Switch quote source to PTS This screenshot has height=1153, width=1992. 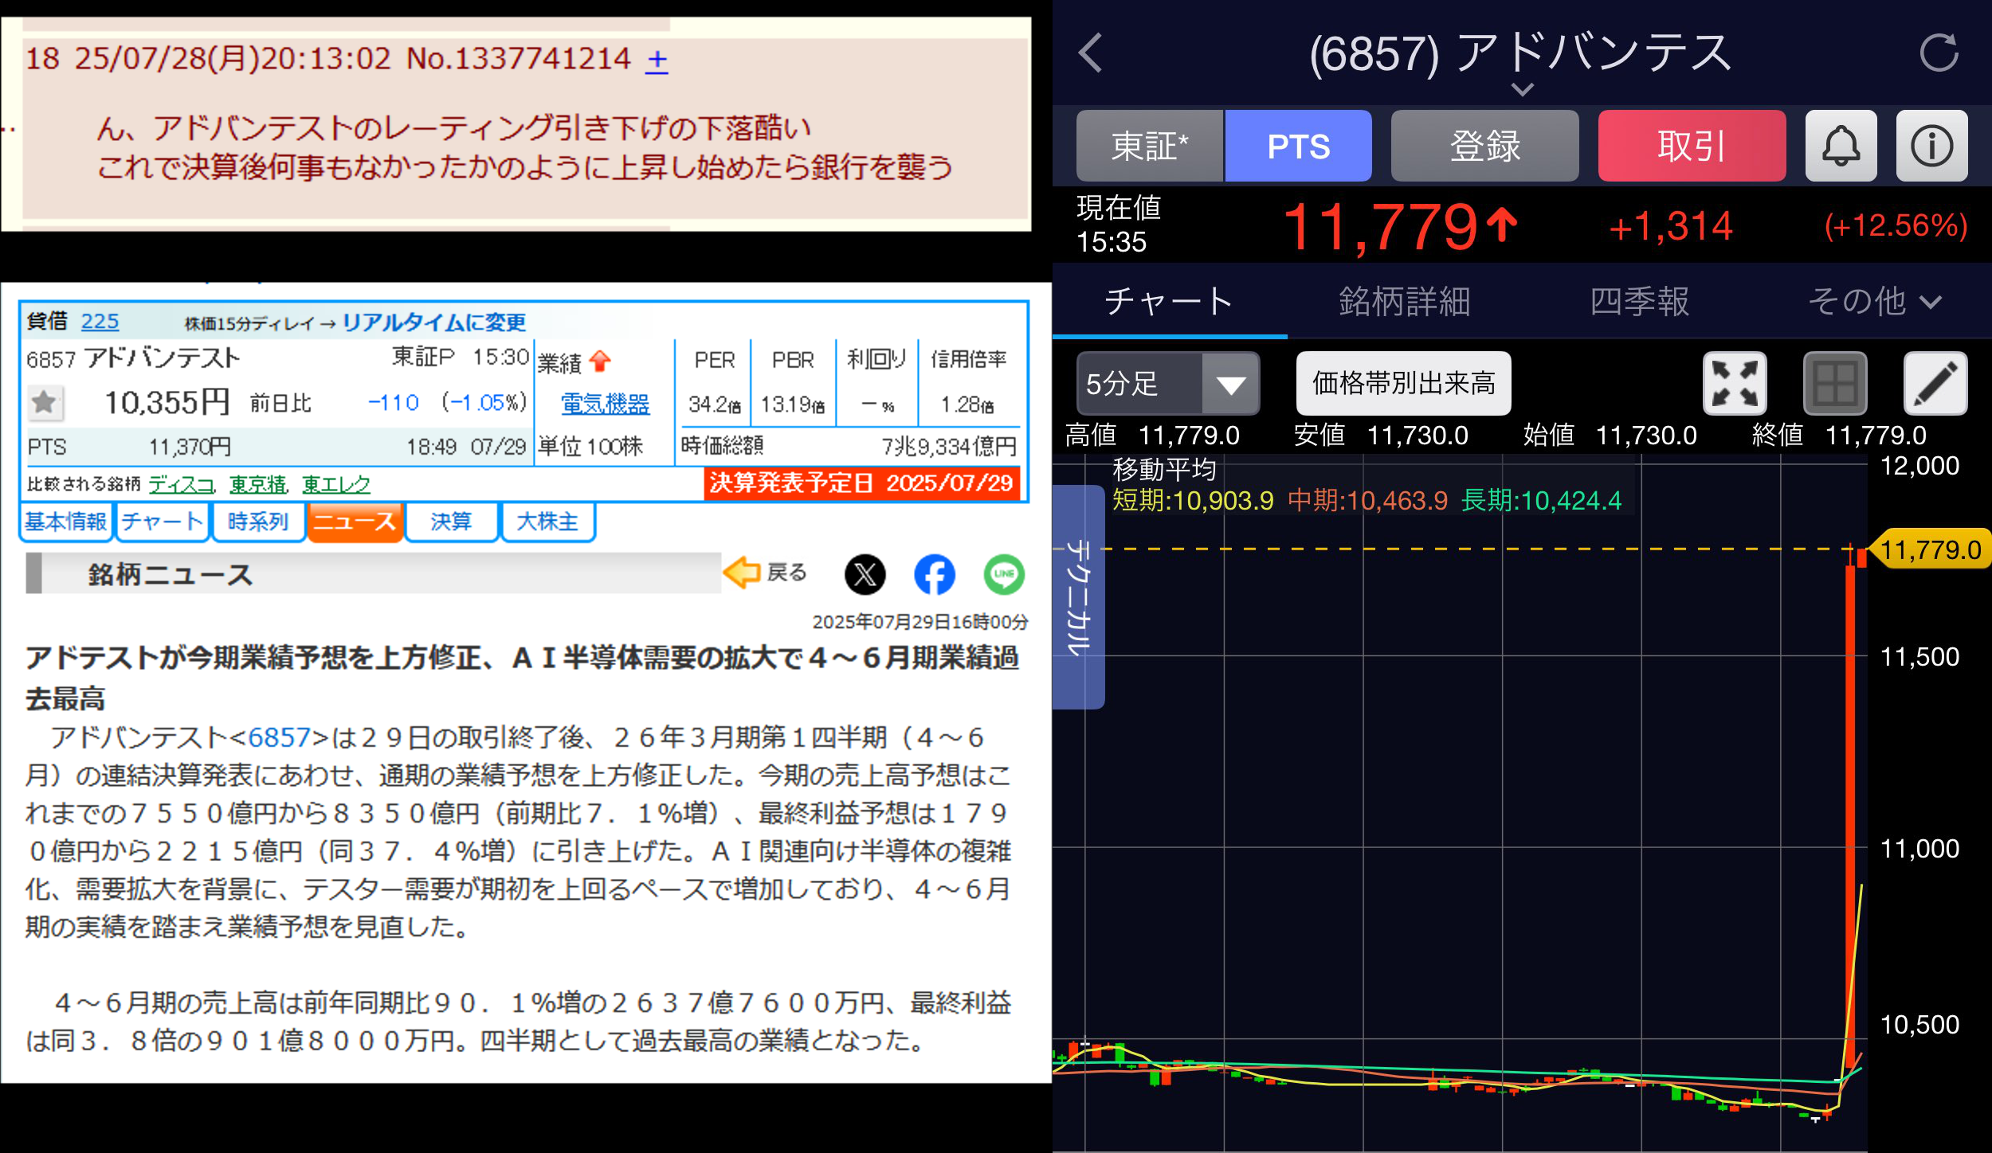coord(1298,146)
